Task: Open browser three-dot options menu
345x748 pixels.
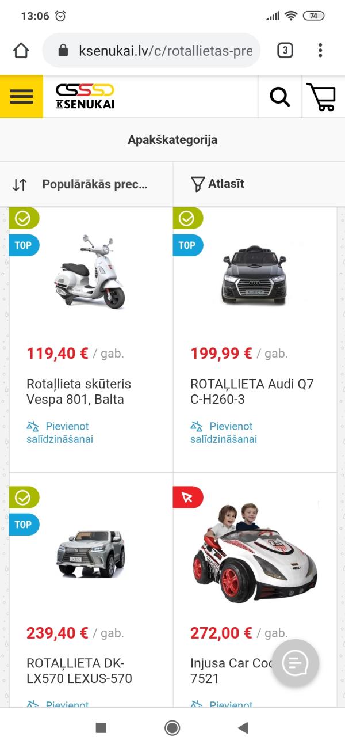Action: click(x=320, y=51)
